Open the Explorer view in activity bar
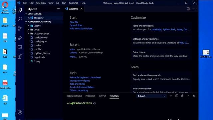213x120 pixels. click(x=20, y=10)
